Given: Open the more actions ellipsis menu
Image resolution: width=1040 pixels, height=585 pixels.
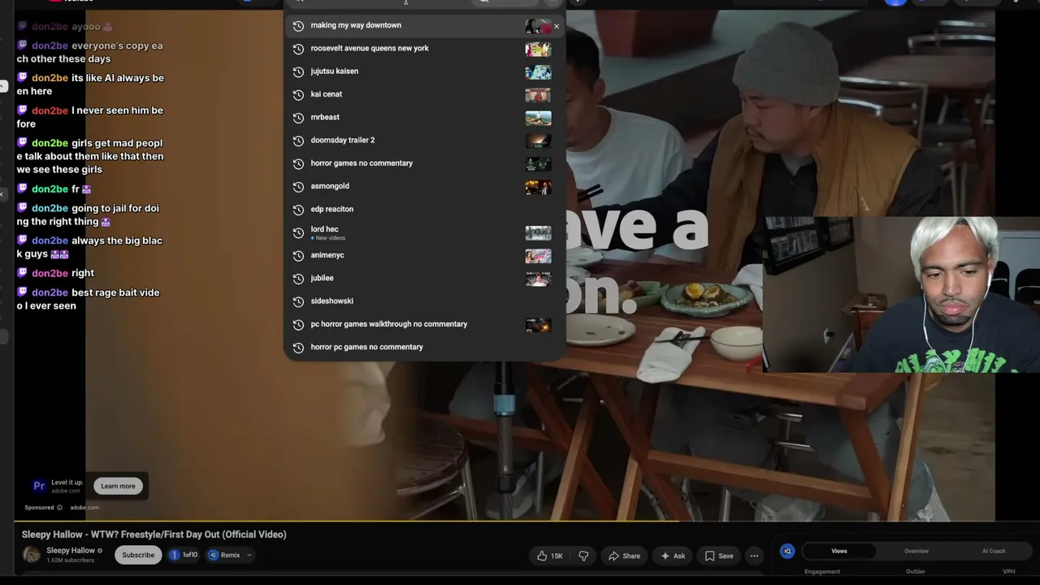Looking at the screenshot, I should coord(755,556).
